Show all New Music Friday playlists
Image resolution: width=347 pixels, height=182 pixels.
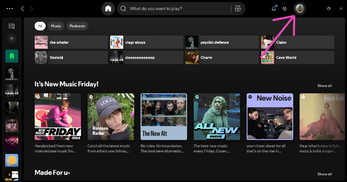pyautogui.click(x=324, y=86)
